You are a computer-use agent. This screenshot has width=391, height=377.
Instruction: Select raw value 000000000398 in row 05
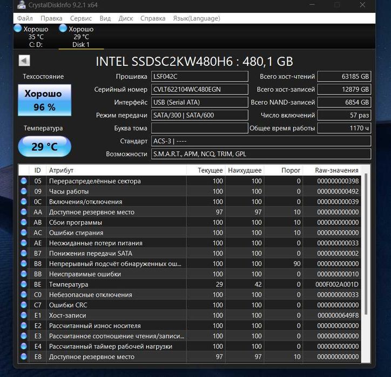(338, 181)
